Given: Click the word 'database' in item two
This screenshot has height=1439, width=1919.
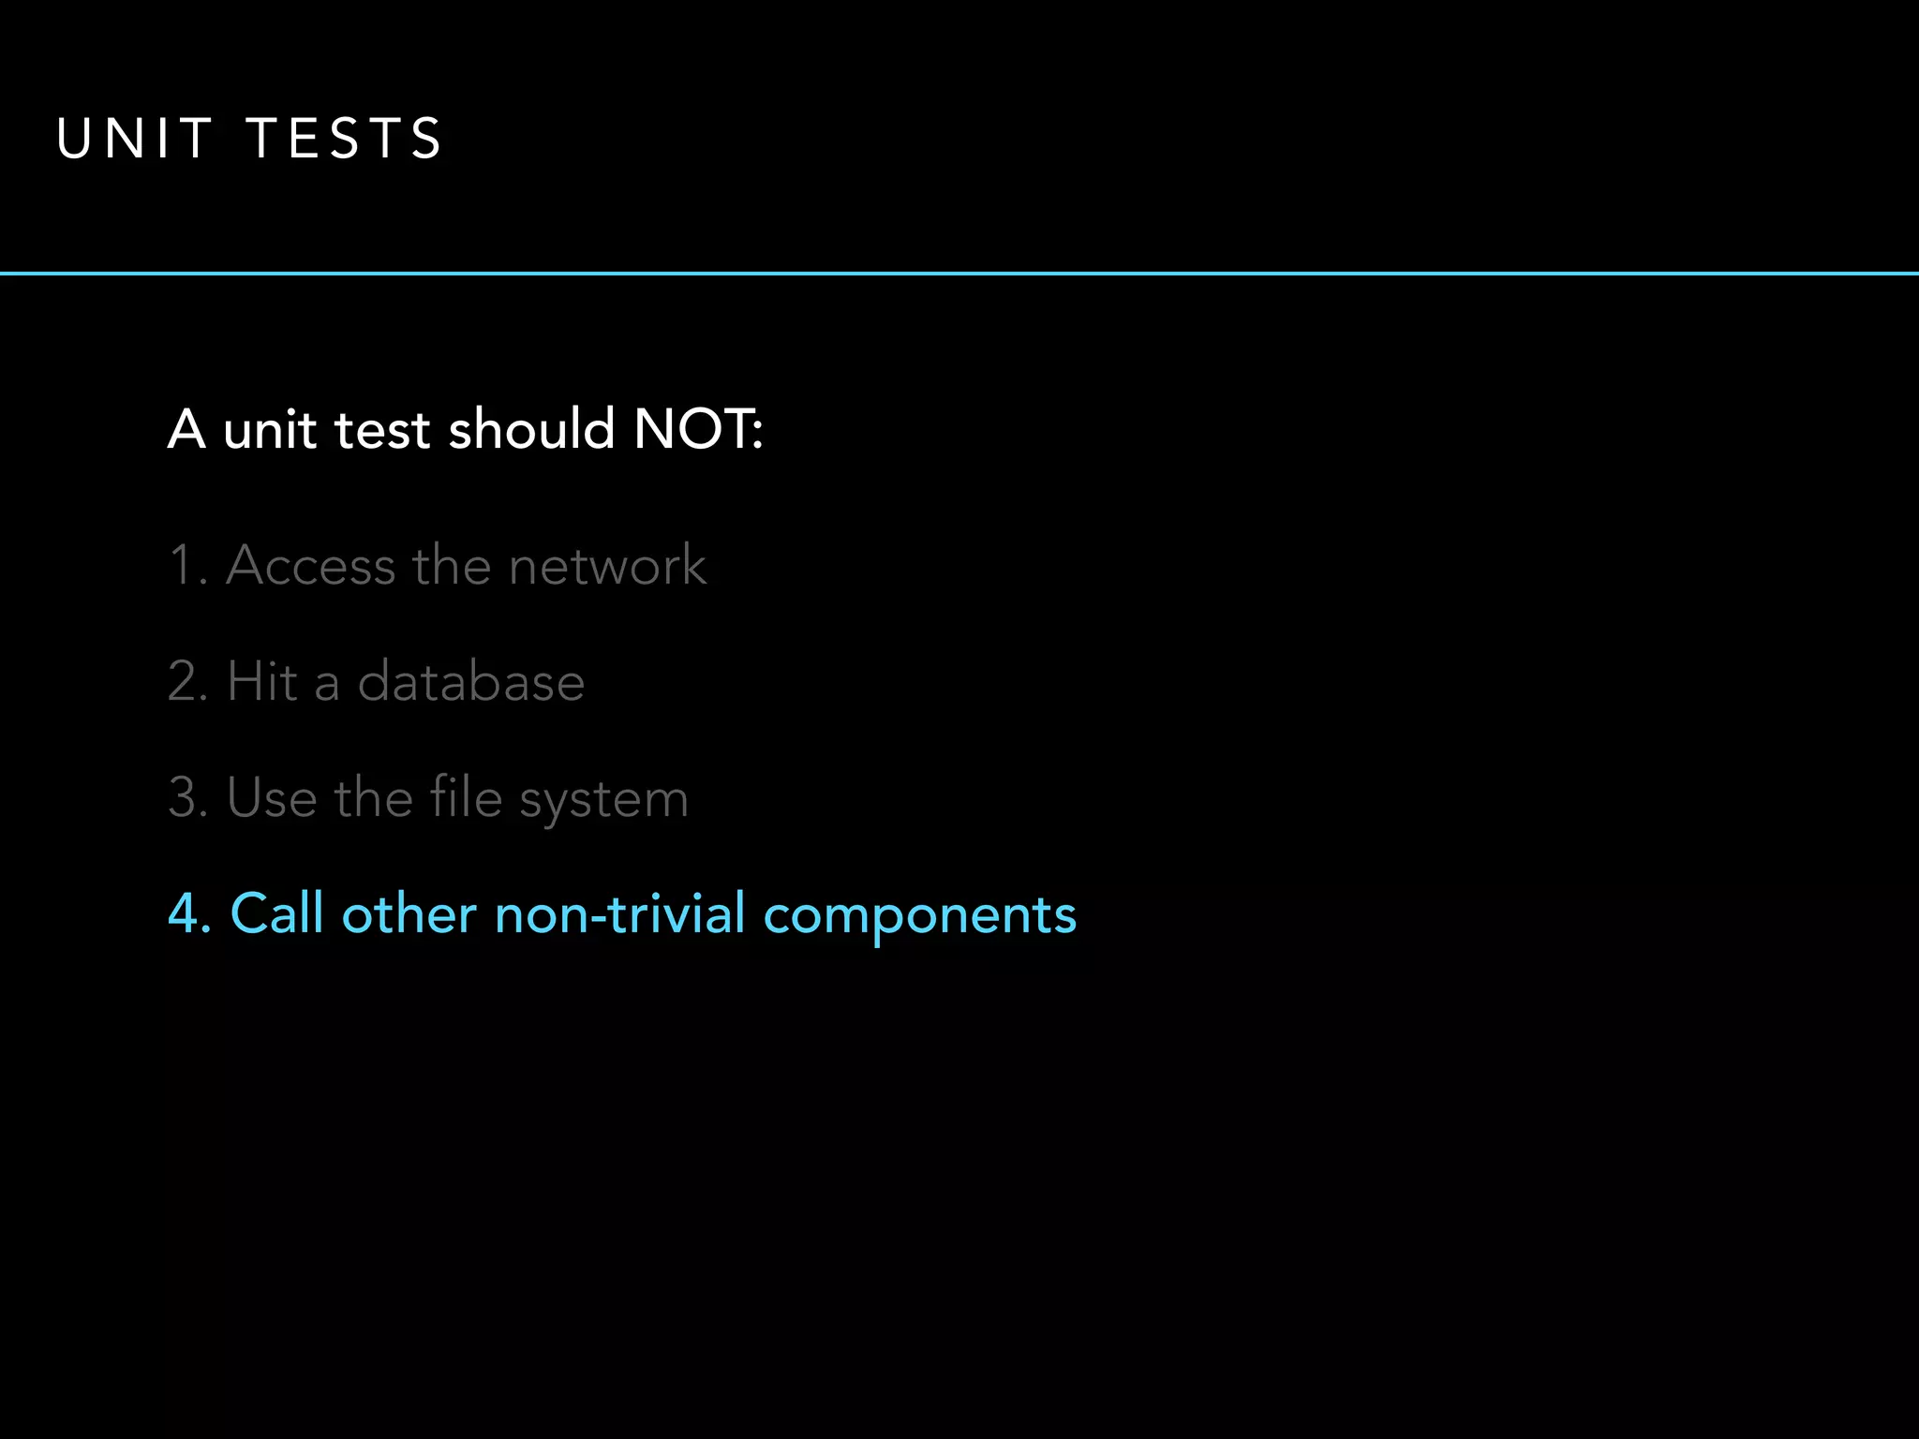Looking at the screenshot, I should pyautogui.click(x=471, y=680).
